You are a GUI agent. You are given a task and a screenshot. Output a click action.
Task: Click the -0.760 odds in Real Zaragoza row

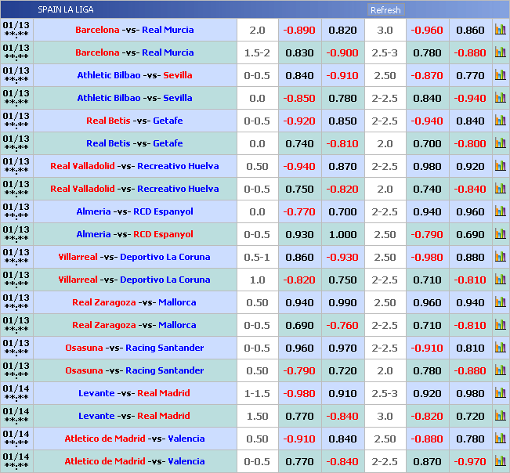(342, 325)
